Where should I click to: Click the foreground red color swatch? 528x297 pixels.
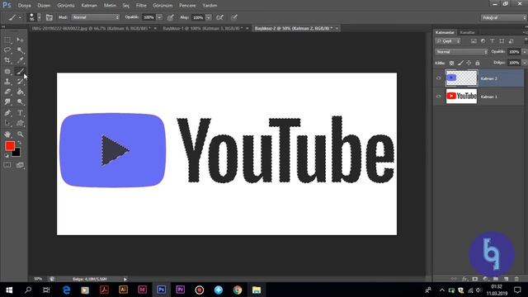coord(9,145)
